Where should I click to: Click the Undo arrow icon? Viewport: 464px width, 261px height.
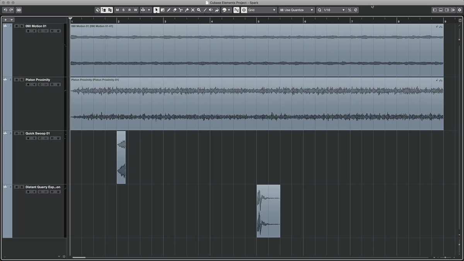click(x=5, y=10)
